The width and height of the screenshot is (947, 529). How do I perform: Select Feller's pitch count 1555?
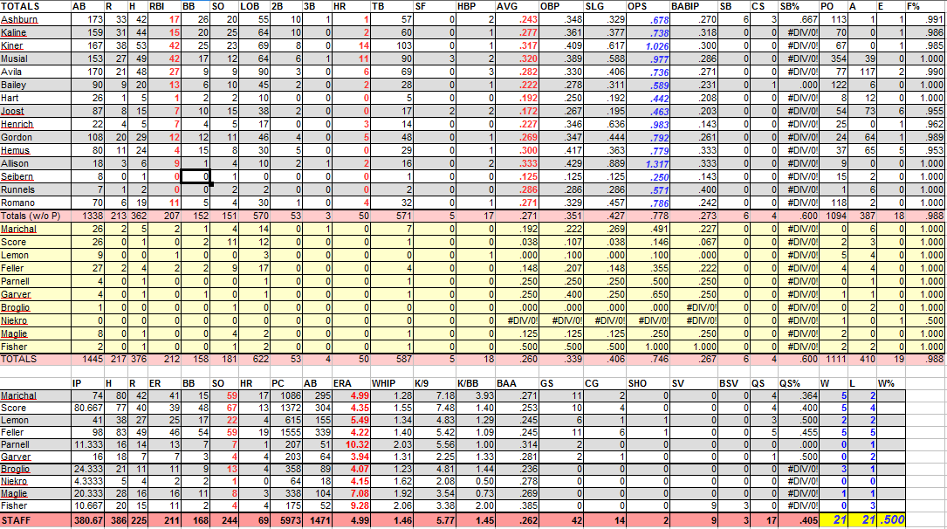285,432
